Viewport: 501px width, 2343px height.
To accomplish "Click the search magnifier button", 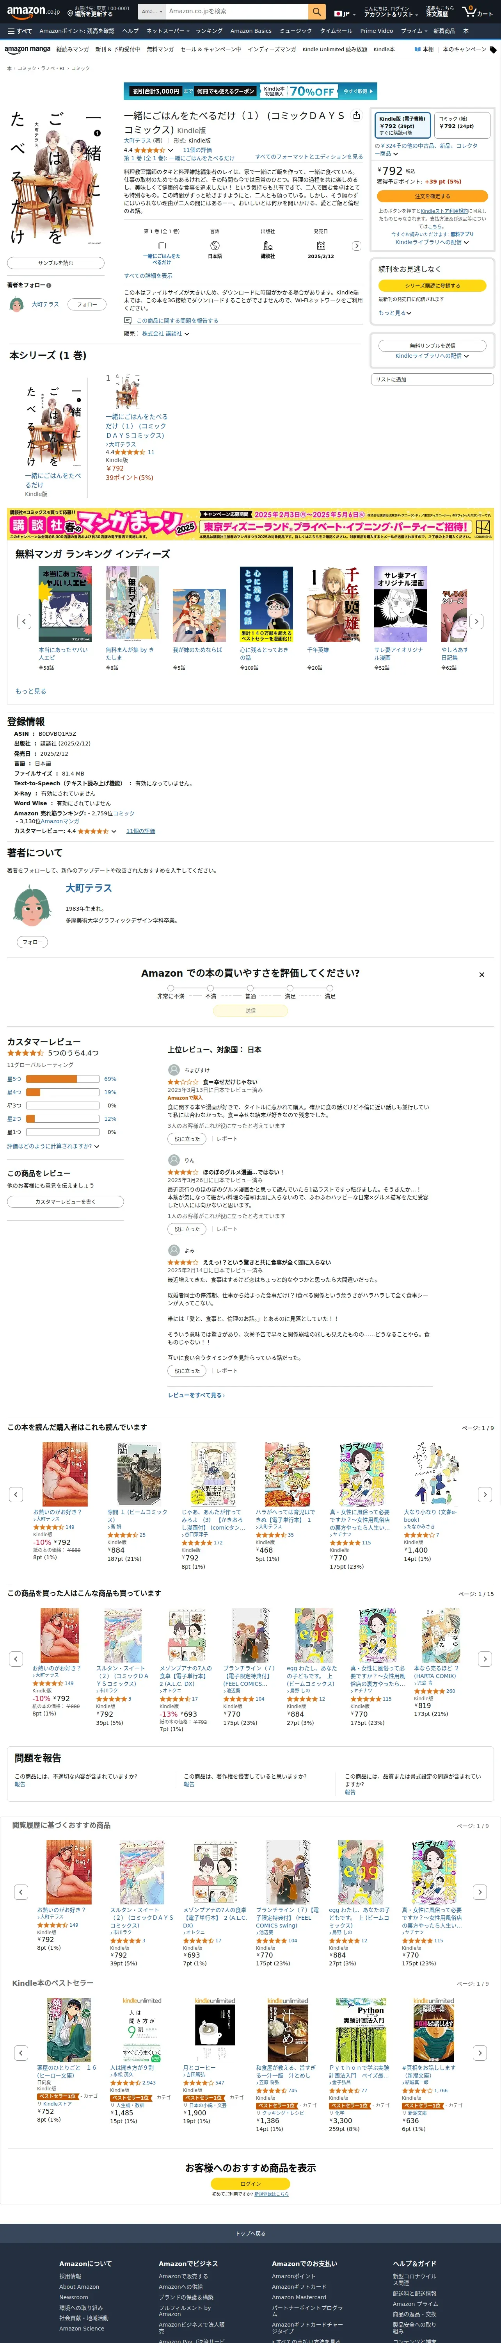I will (316, 12).
